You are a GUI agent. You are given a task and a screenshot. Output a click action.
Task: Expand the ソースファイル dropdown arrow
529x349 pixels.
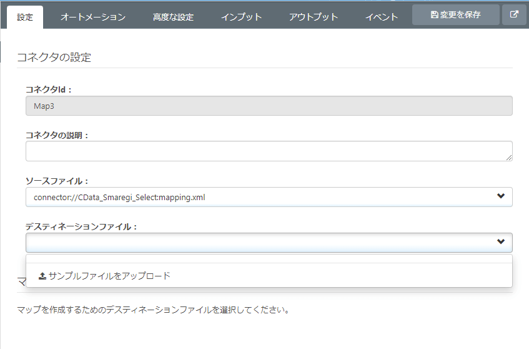pyautogui.click(x=500, y=196)
